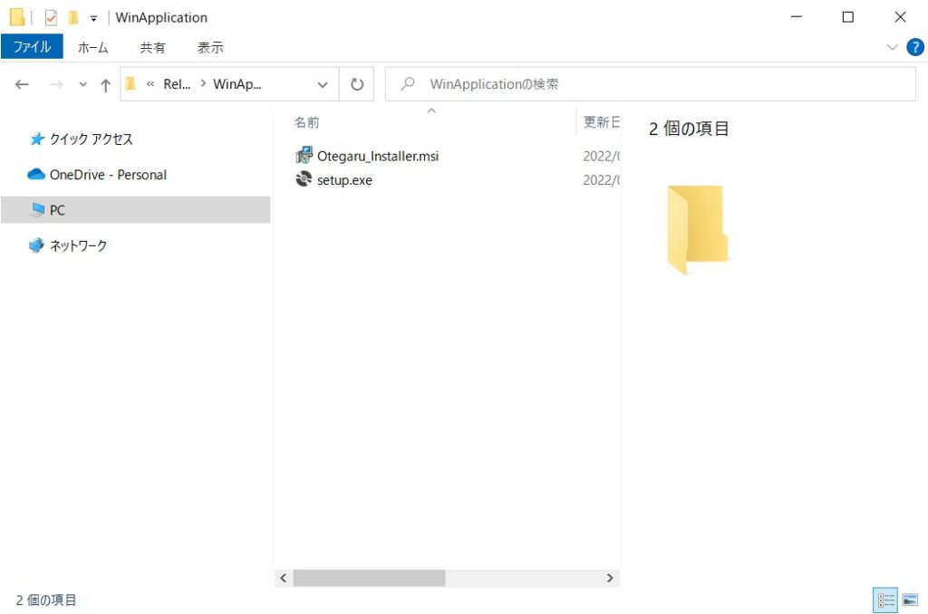Open the ファイル menu tab
This screenshot has height=614, width=928.
[x=32, y=47]
